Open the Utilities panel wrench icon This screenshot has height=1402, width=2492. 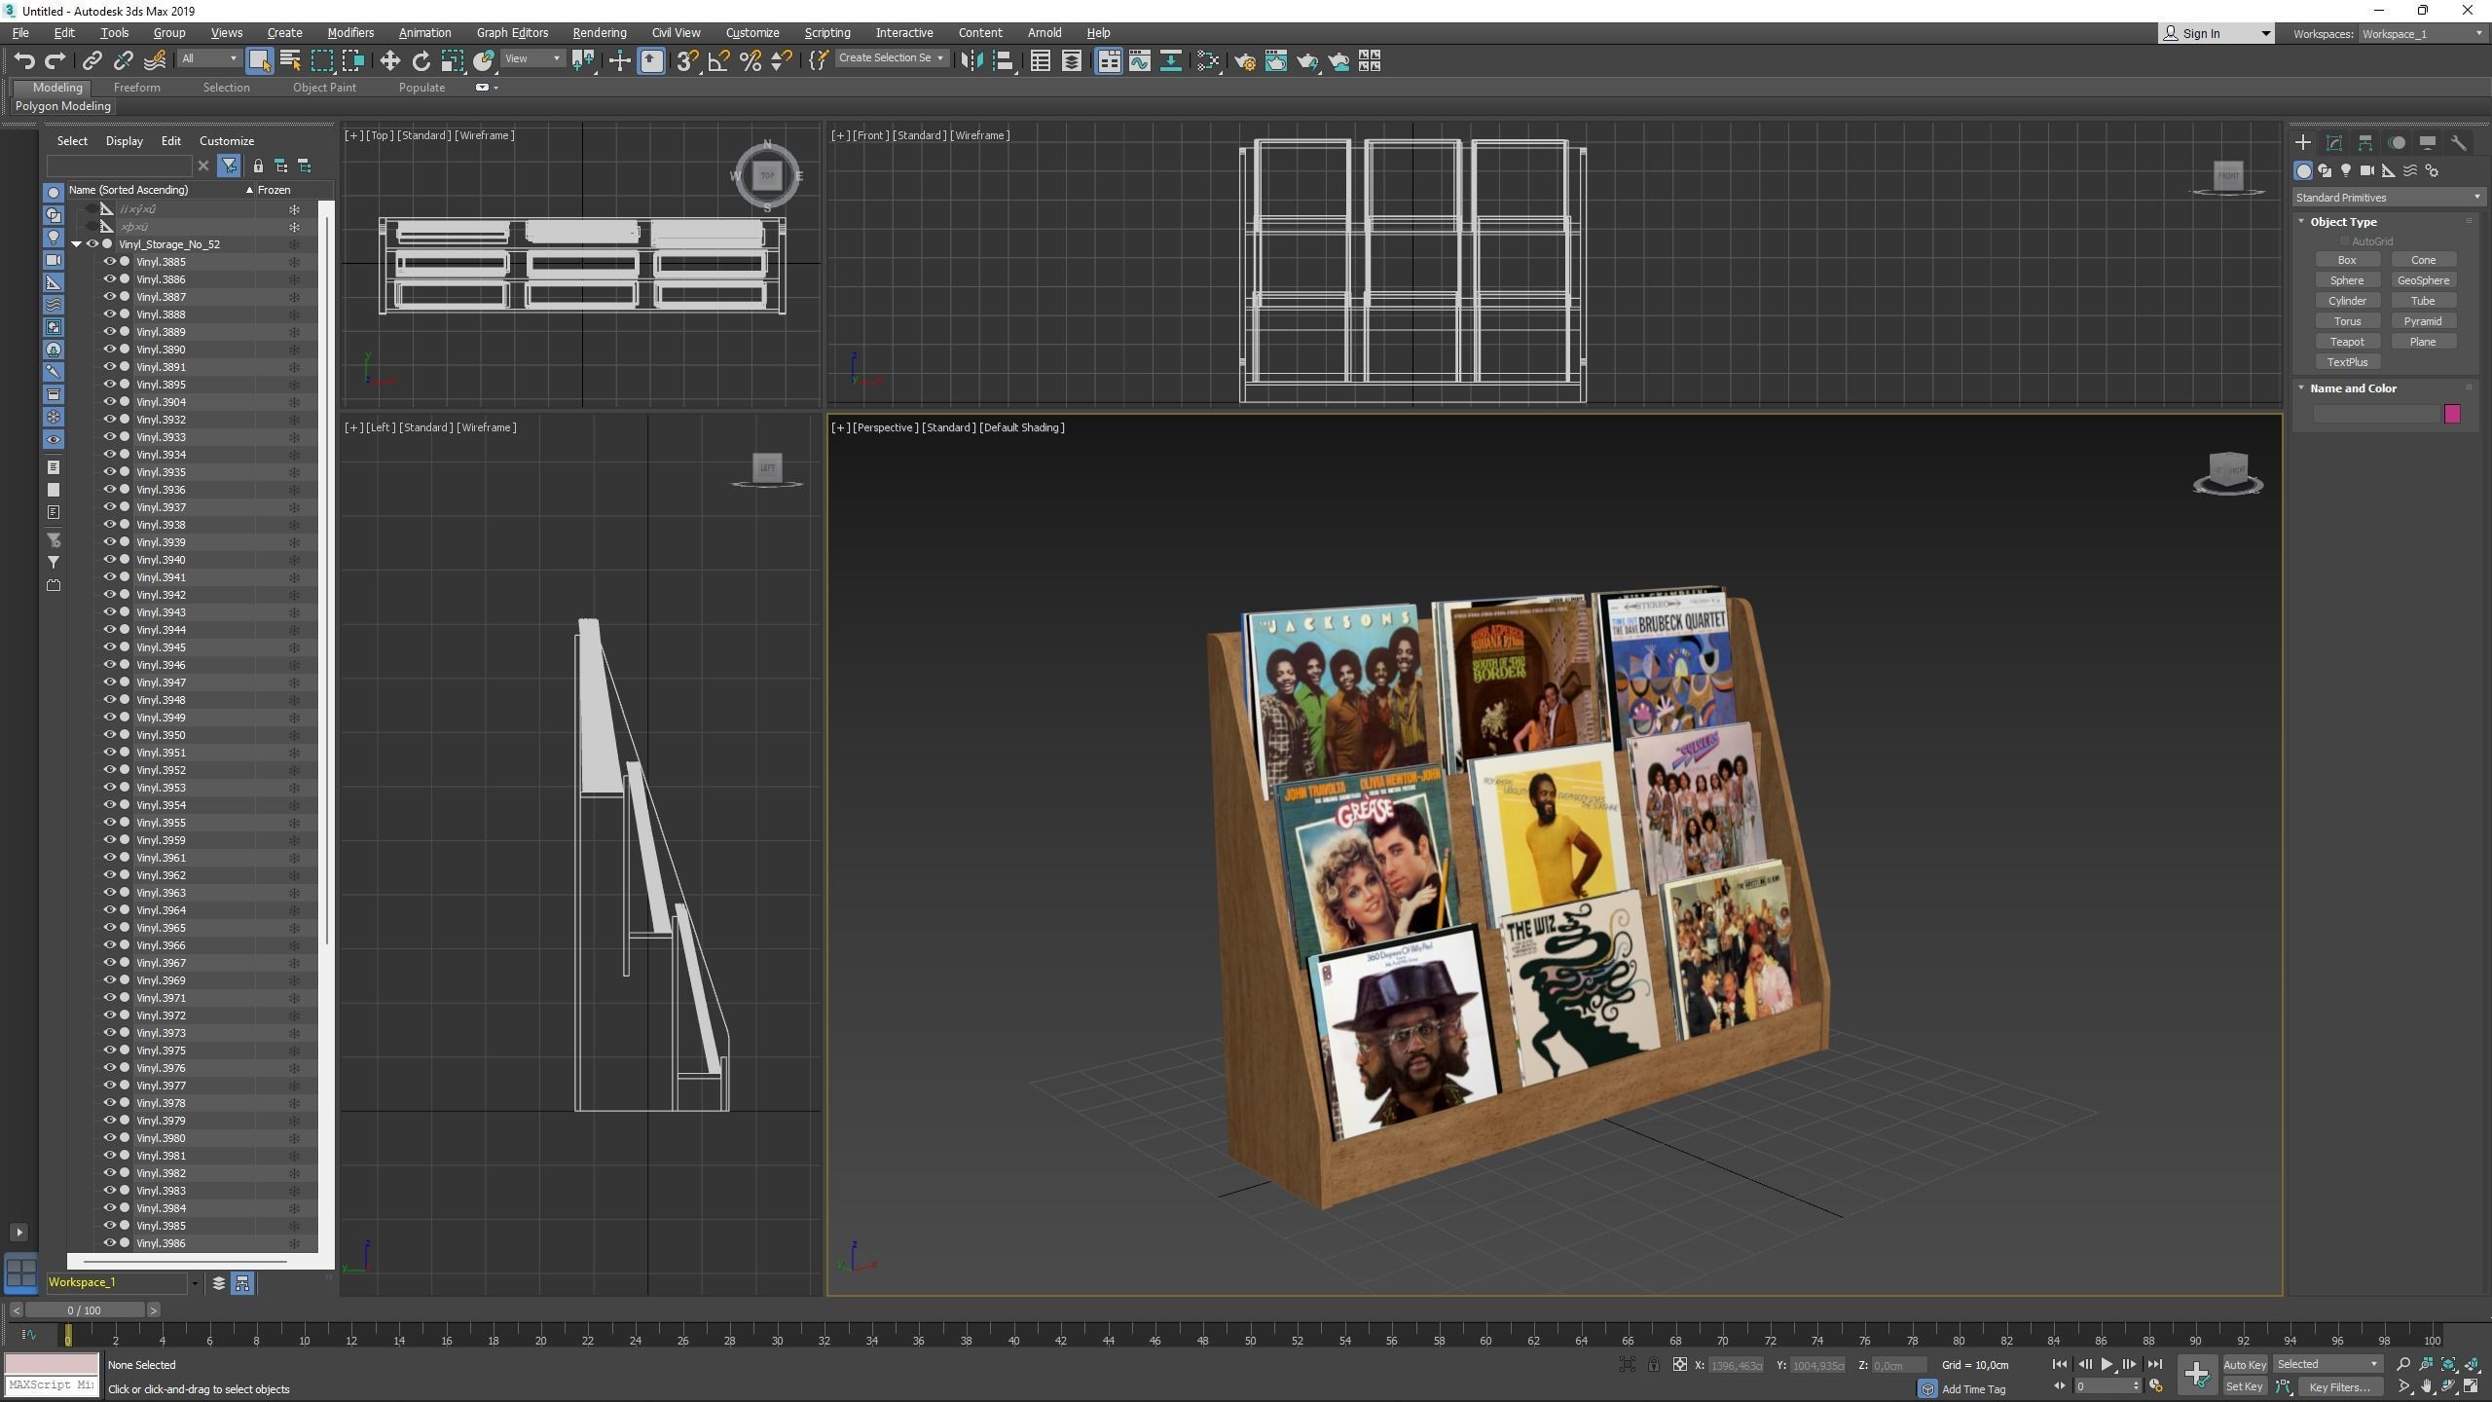tap(2459, 142)
